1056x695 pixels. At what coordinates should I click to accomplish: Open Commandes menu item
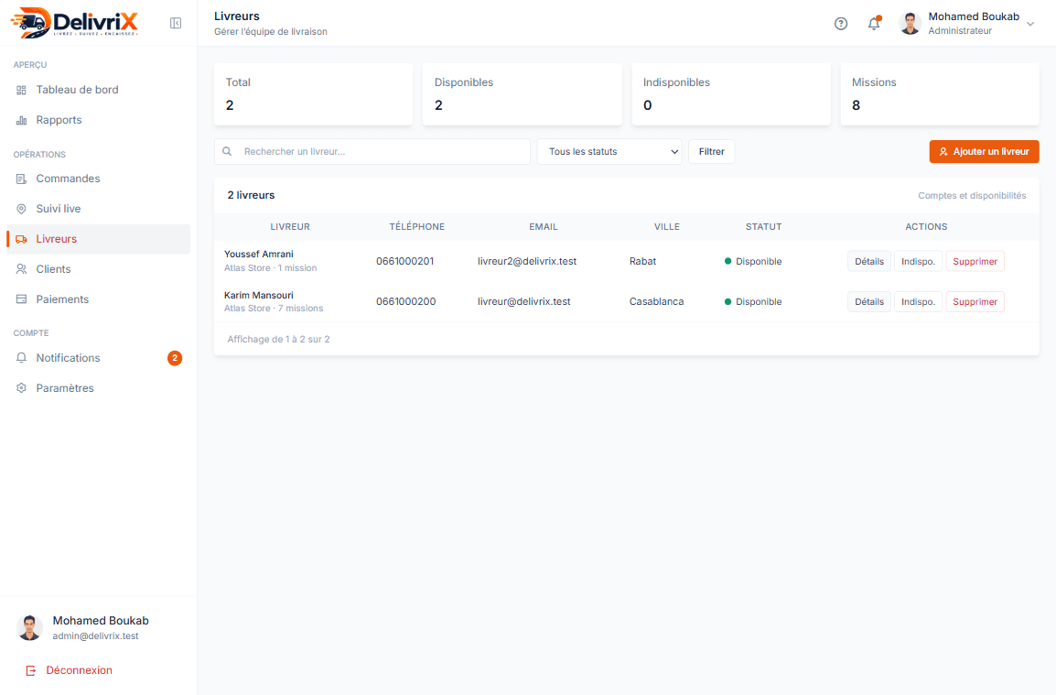pos(98,179)
